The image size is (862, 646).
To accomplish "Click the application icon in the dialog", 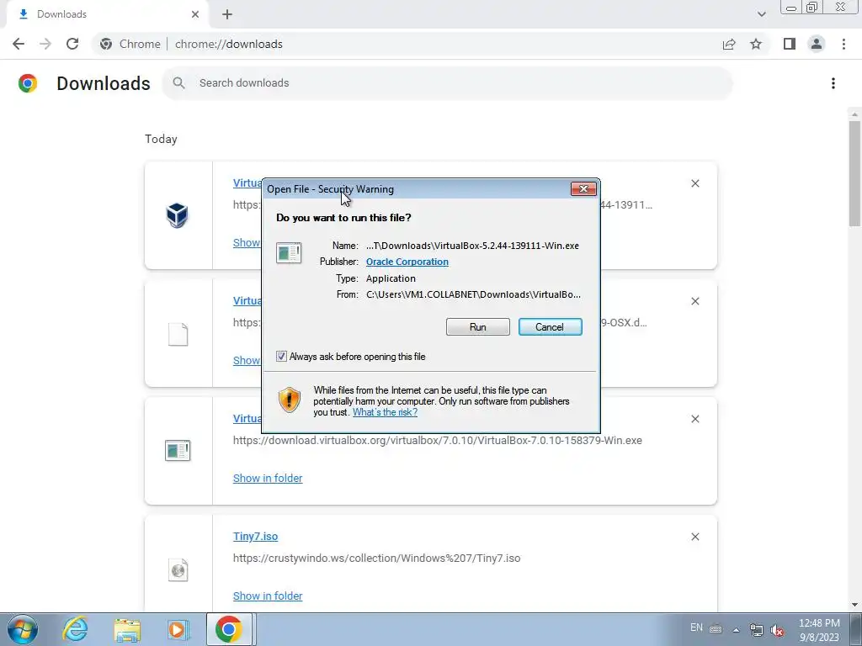I will [x=289, y=252].
